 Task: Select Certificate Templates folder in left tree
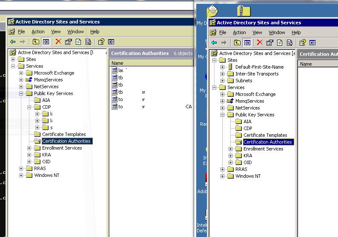(64, 134)
